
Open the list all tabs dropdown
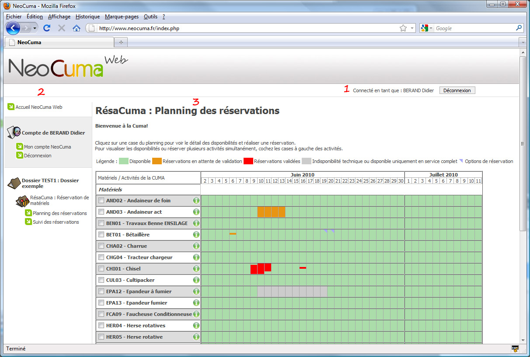[x=523, y=42]
